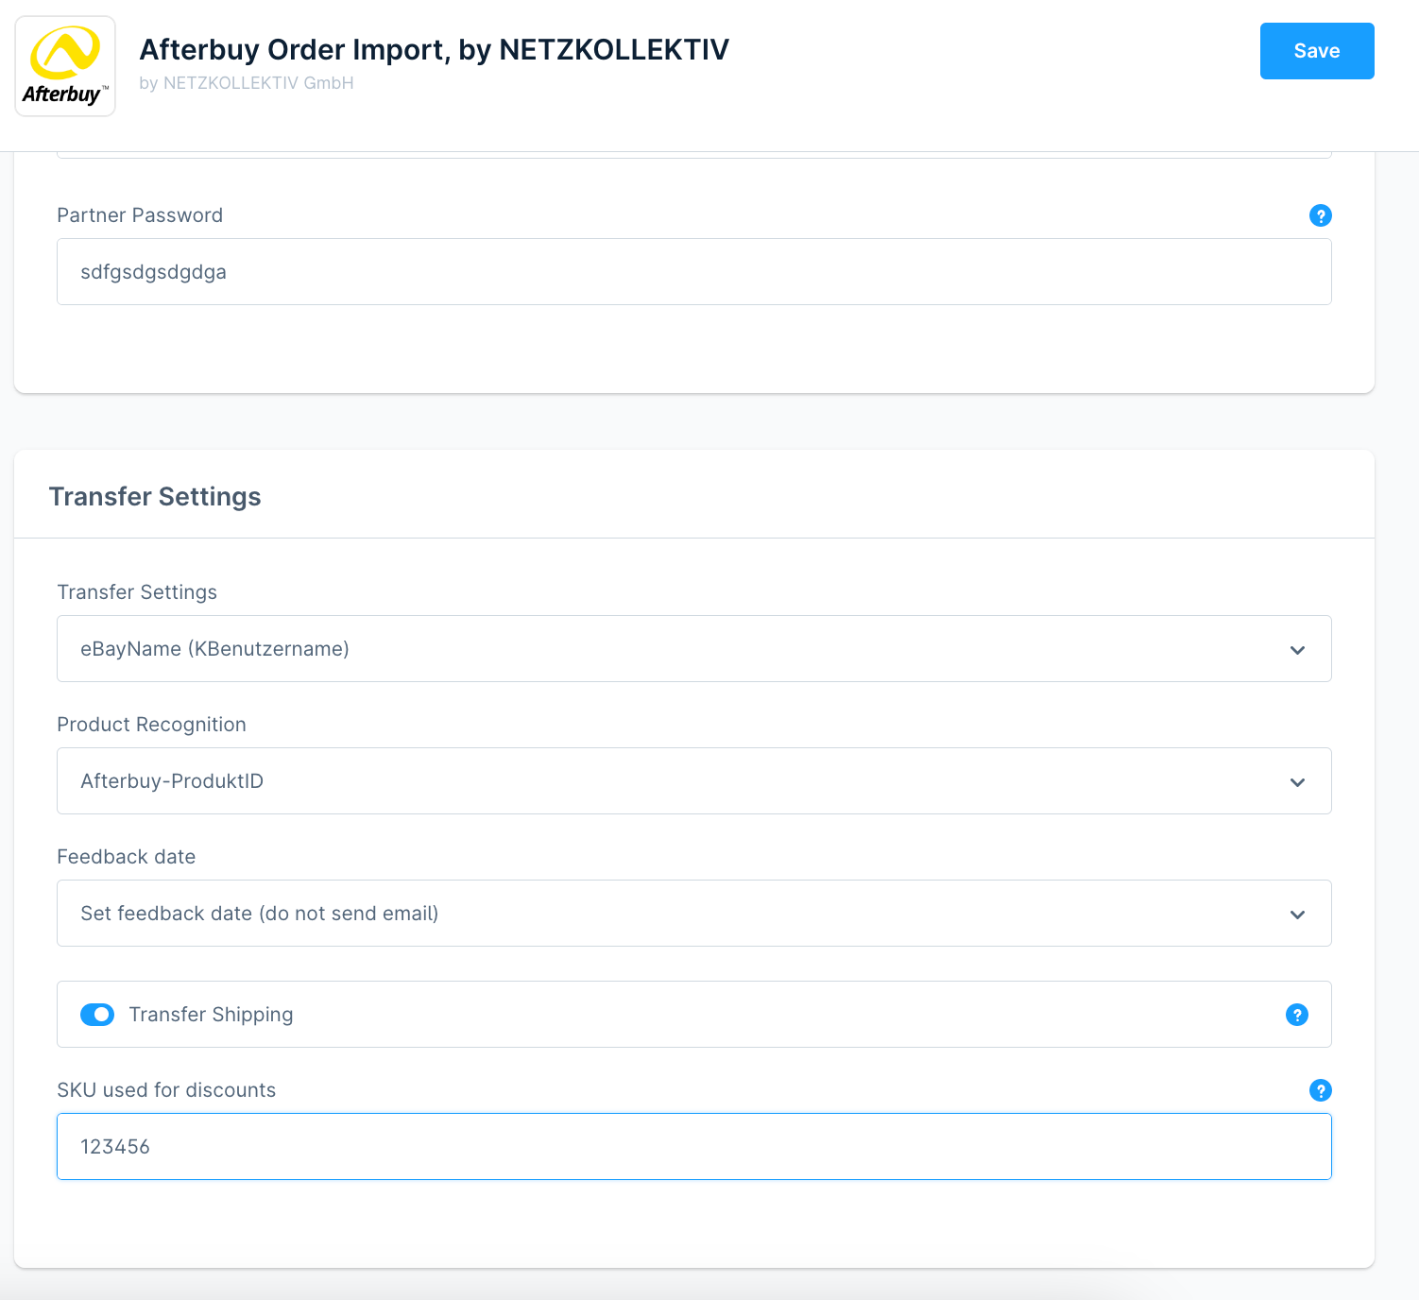Toggle the Transfer Shipping switch

tap(97, 1015)
